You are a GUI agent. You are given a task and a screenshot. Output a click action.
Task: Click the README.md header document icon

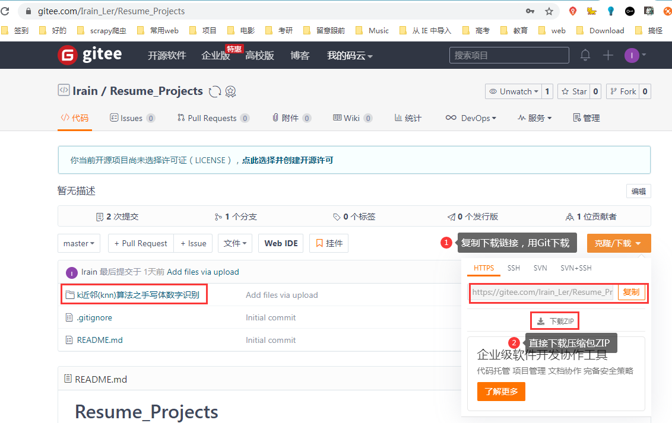(68, 379)
